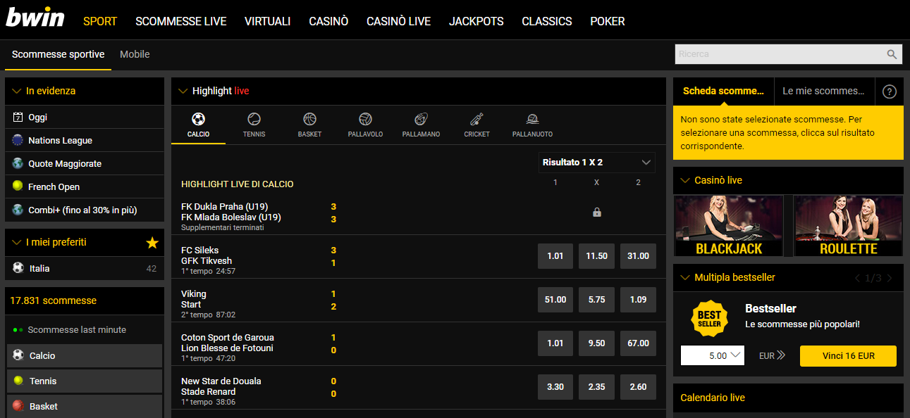This screenshot has height=418, width=910.
Task: Collapse the Multipla bestseller panel
Action: point(684,277)
